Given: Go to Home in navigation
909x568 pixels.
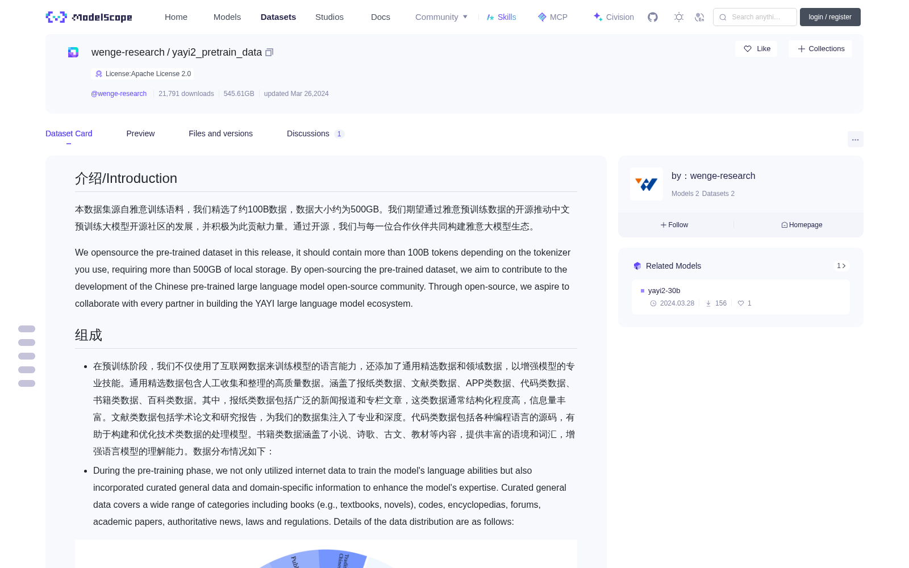Looking at the screenshot, I should pos(176,17).
